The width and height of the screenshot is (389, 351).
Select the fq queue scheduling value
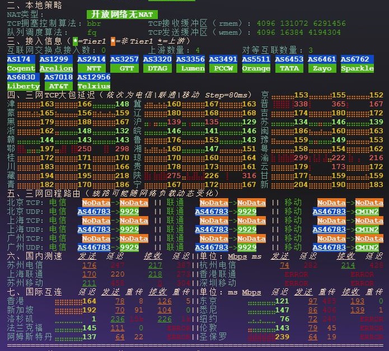(x=92, y=32)
